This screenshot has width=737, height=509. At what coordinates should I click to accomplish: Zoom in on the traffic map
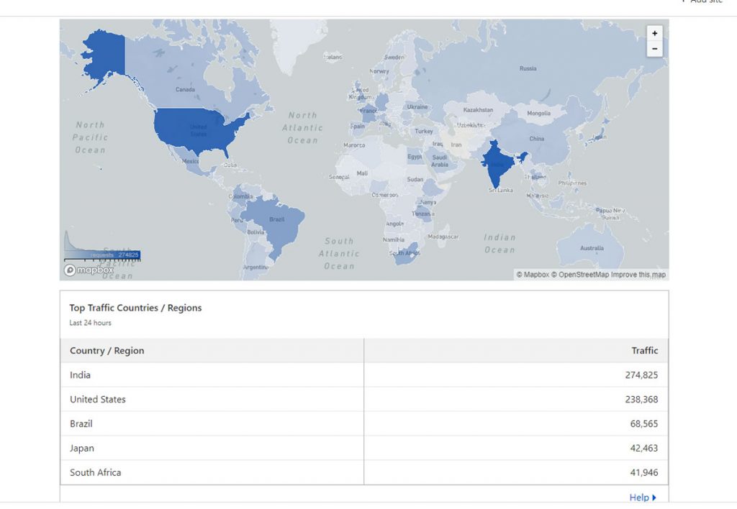click(x=654, y=34)
